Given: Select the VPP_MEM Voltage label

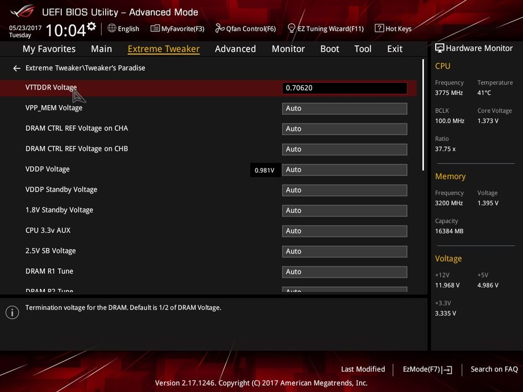Looking at the screenshot, I should click(54, 108).
